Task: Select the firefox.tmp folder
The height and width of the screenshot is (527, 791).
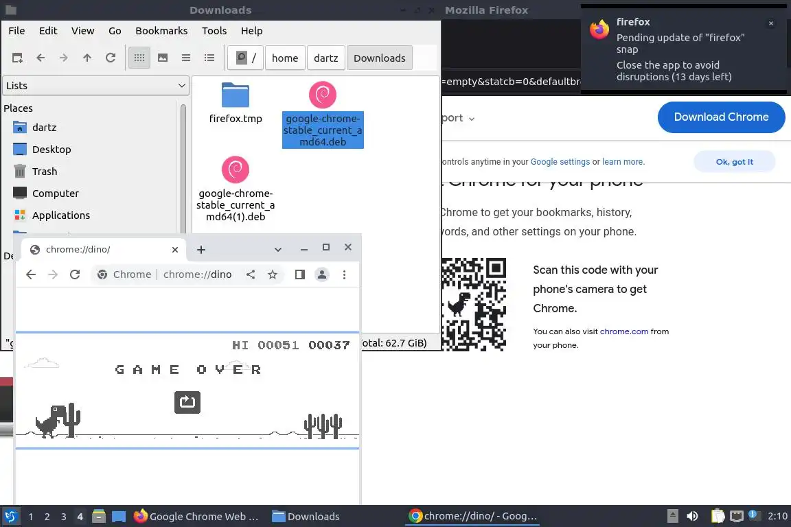Action: (236, 104)
